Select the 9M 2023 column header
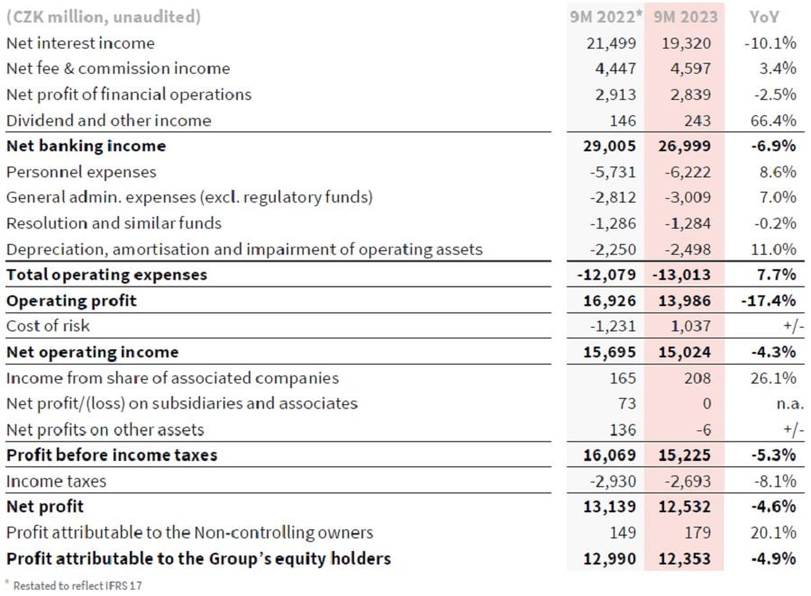 (x=686, y=17)
